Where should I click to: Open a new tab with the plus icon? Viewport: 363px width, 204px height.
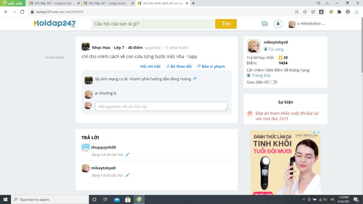click(x=193, y=3)
